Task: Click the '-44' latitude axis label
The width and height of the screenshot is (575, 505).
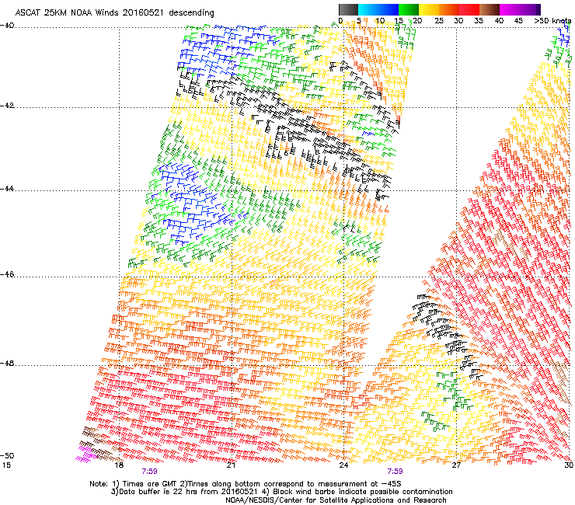Action: pyautogui.click(x=7, y=189)
